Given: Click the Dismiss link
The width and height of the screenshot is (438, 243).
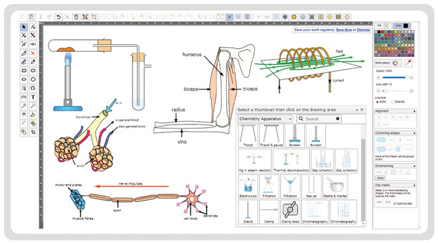Looking at the screenshot, I should [363, 30].
